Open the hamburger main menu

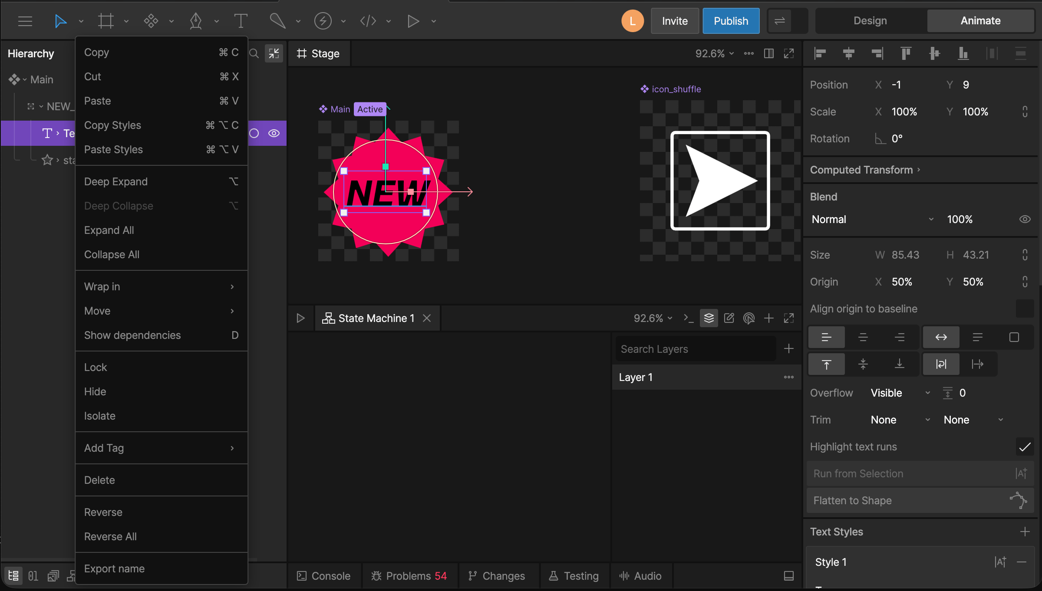pyautogui.click(x=25, y=21)
